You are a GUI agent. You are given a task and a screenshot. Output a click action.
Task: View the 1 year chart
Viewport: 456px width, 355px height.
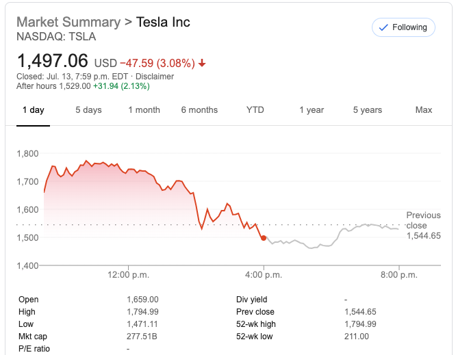pos(312,110)
